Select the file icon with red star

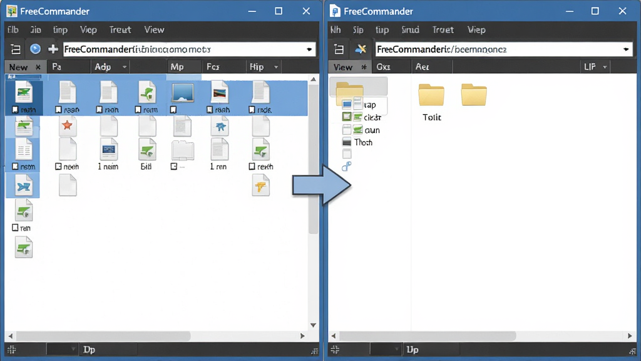(68, 125)
